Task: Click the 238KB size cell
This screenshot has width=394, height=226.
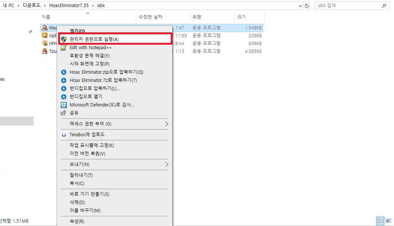Action: click(255, 36)
